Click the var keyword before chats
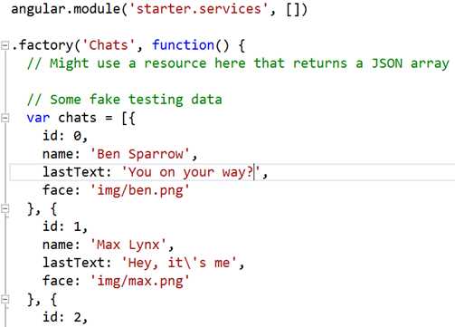 [38, 118]
